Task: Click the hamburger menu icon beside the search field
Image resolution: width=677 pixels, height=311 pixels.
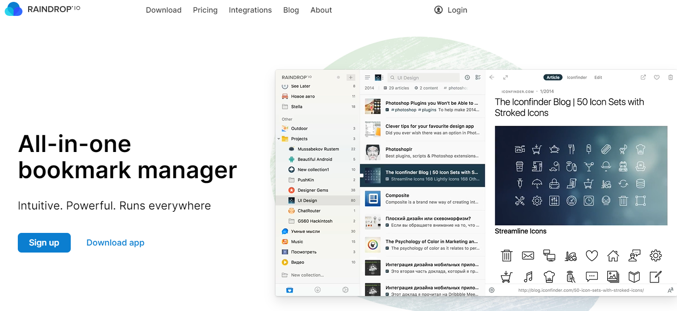Action: tap(367, 78)
